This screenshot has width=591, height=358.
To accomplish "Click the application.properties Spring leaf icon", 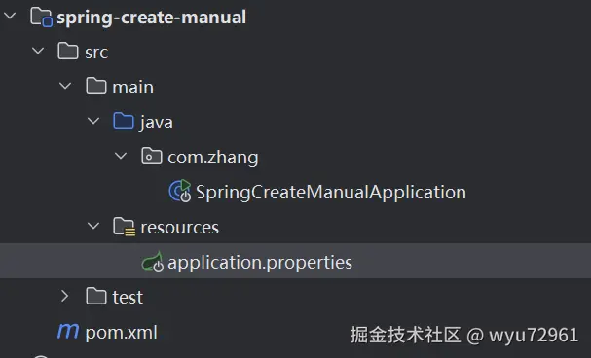I will 152,262.
